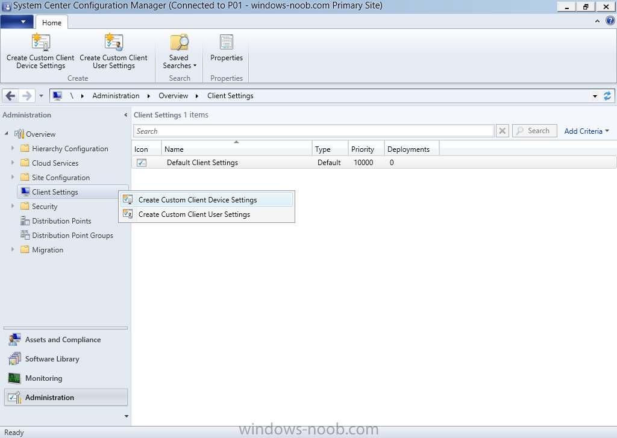617x438 pixels.
Task: Open the Monitoring workspace
Action: [66, 378]
